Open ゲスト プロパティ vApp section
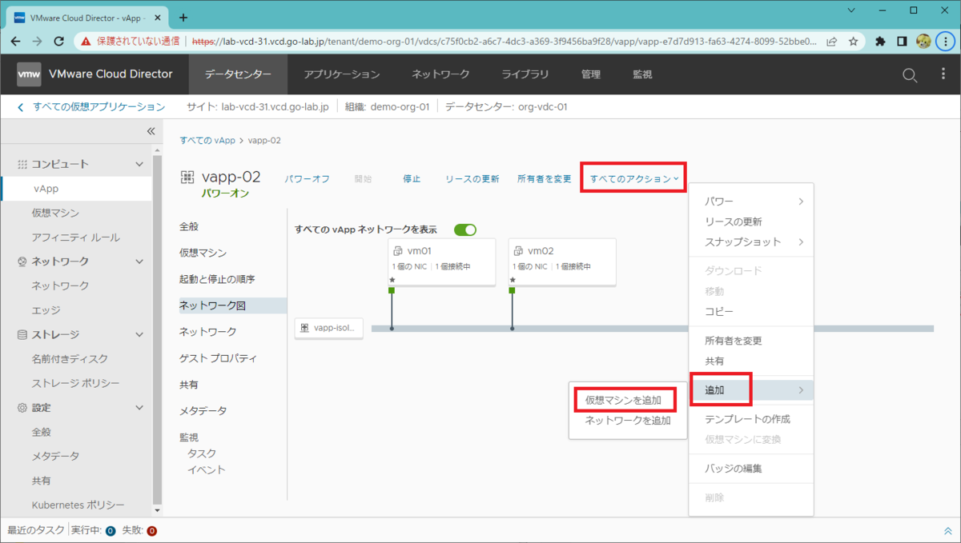961x543 pixels. pos(218,358)
